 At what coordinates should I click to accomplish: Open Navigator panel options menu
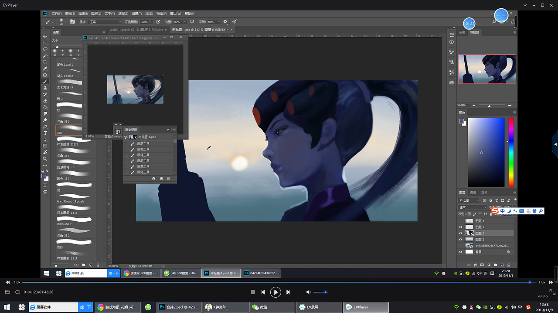tap(515, 32)
